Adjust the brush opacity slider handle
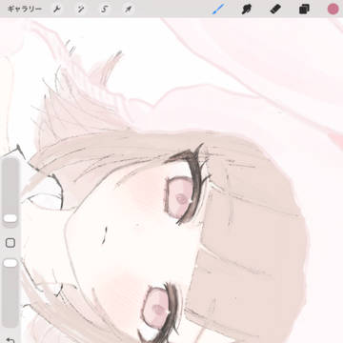Image resolution: width=343 pixels, height=343 pixels. tap(10, 263)
